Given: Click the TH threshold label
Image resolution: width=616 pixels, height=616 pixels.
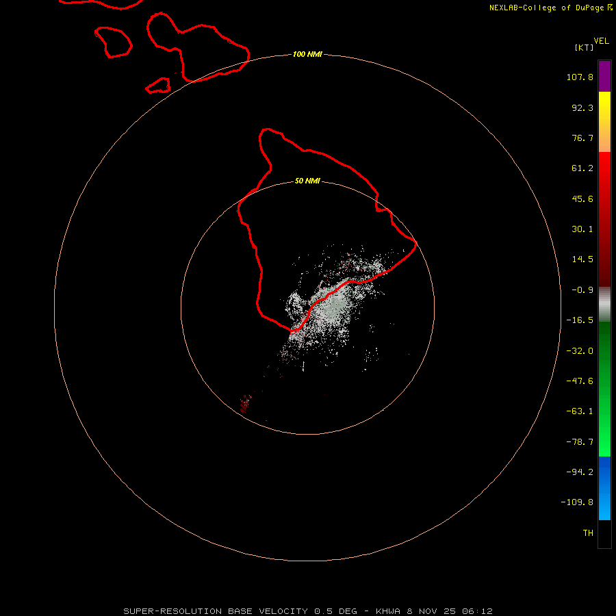Looking at the screenshot, I should click(588, 533).
